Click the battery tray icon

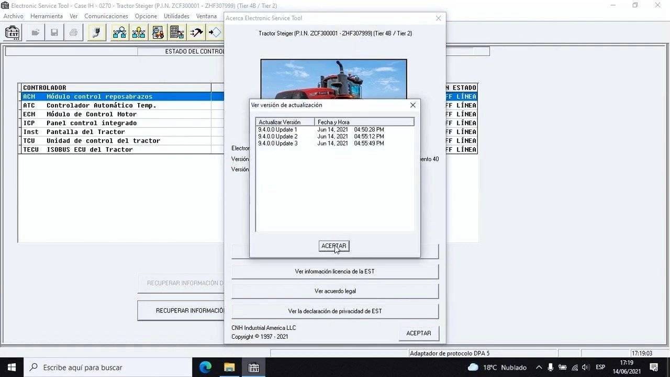tap(563, 367)
